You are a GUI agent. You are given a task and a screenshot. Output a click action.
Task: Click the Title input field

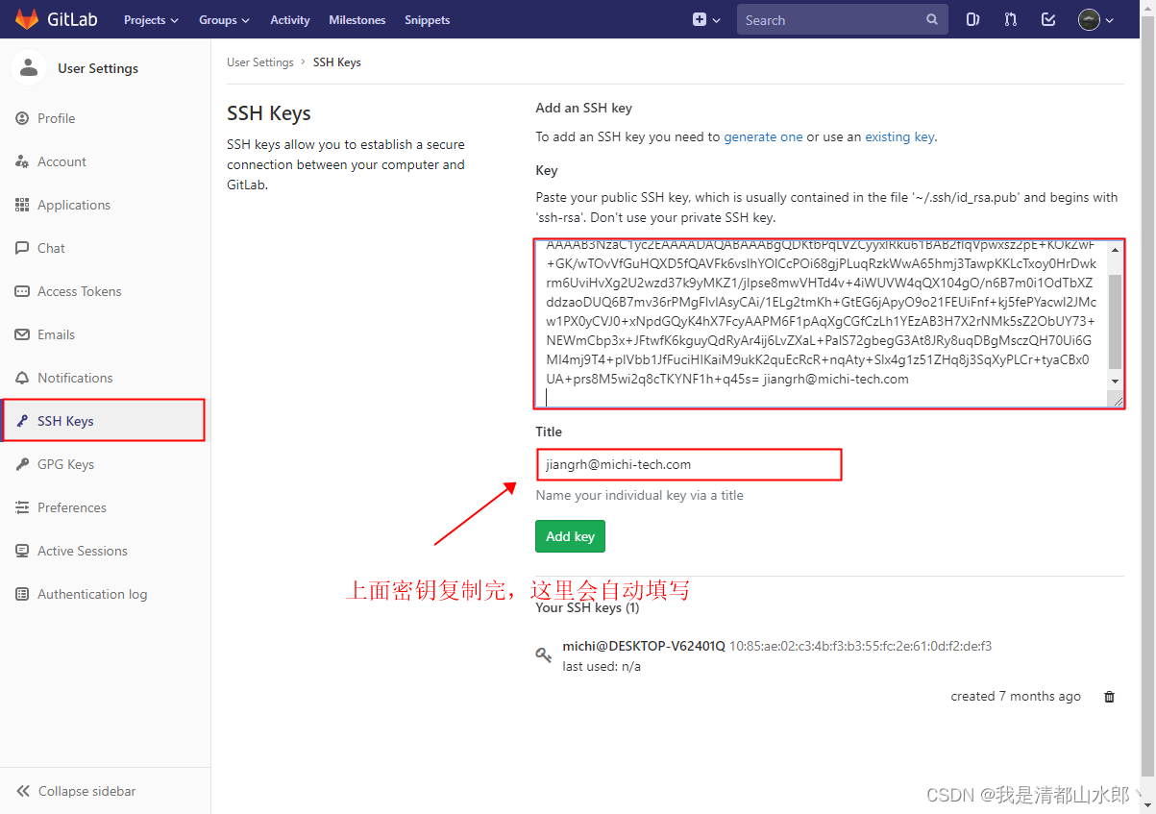[x=689, y=464]
